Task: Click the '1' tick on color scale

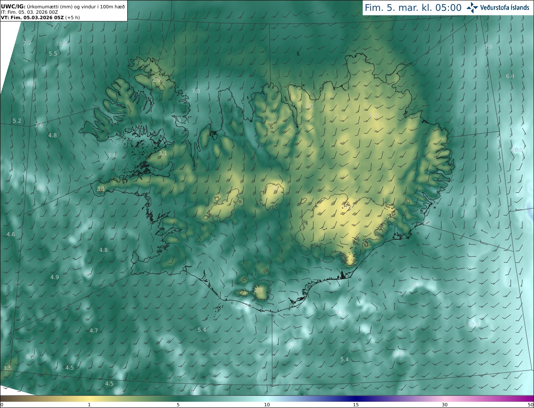Action: [89, 405]
